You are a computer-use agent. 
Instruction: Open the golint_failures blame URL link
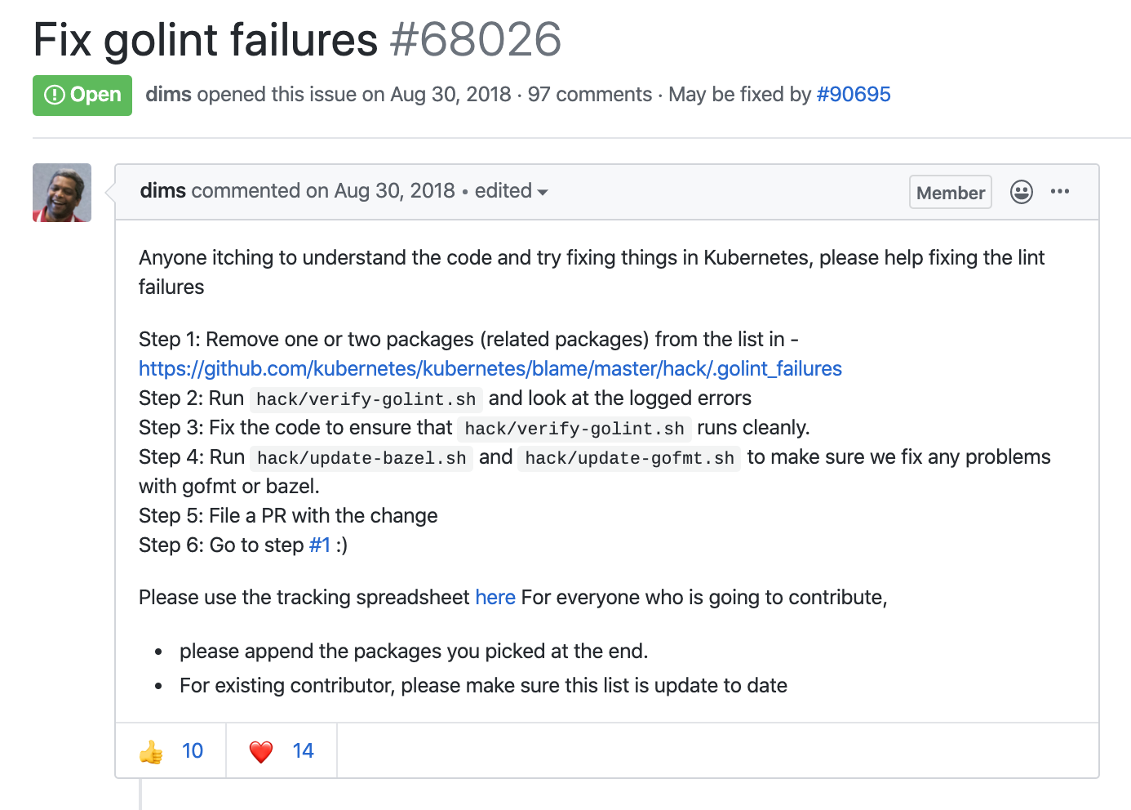coord(490,368)
